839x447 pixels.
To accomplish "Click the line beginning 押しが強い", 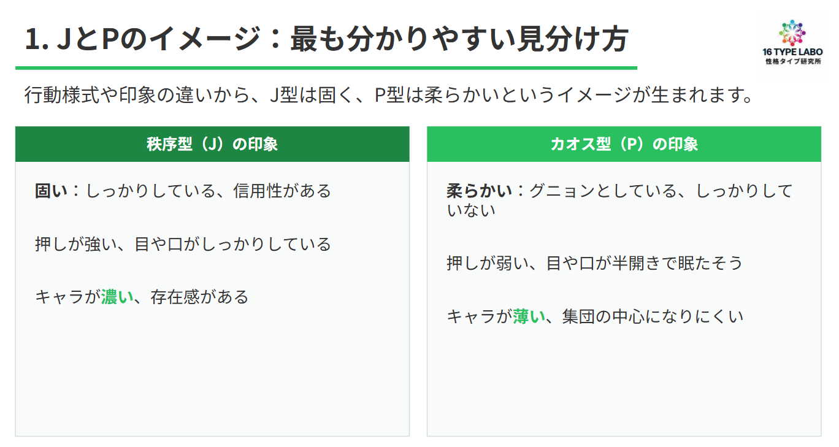I will point(183,244).
